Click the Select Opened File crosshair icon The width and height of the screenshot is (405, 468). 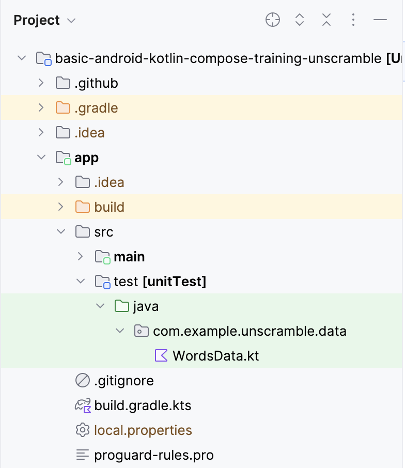(x=272, y=20)
